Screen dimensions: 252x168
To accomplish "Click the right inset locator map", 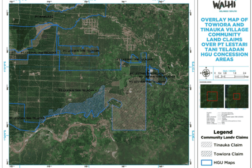I will pos(237,96).
